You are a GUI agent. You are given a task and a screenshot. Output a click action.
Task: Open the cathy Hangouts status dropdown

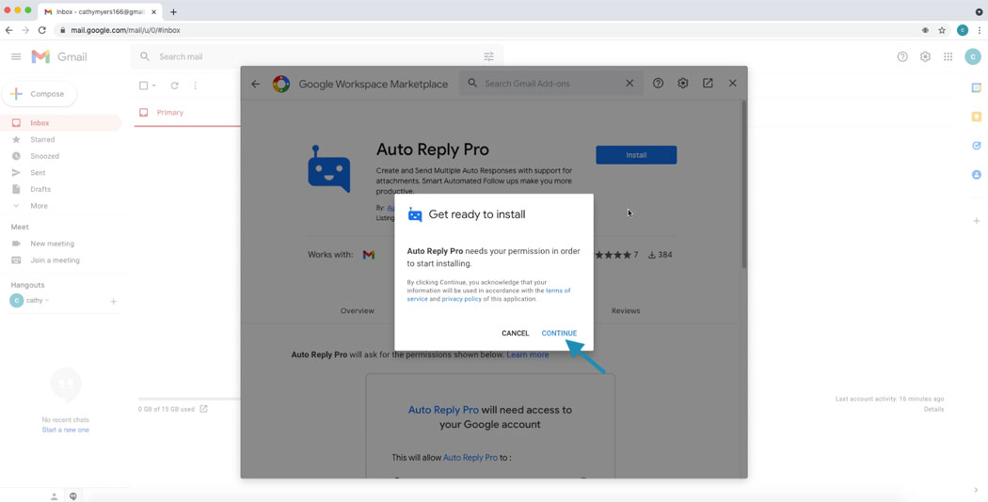47,301
